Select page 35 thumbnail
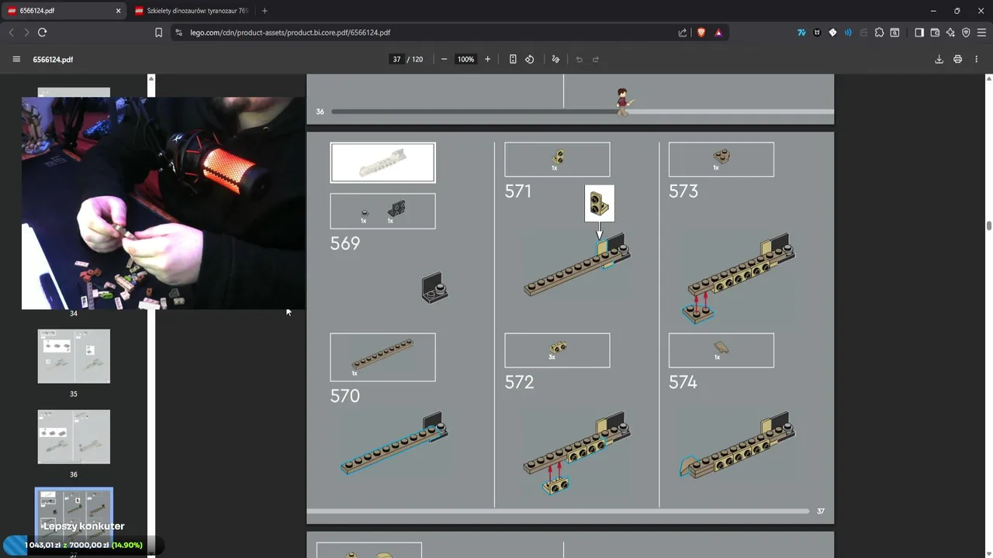 [x=74, y=356]
